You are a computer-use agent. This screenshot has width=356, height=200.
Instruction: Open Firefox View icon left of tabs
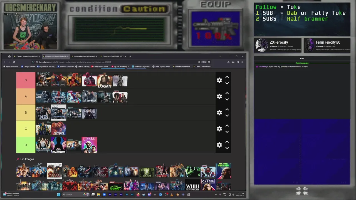pyautogui.click(x=9, y=56)
